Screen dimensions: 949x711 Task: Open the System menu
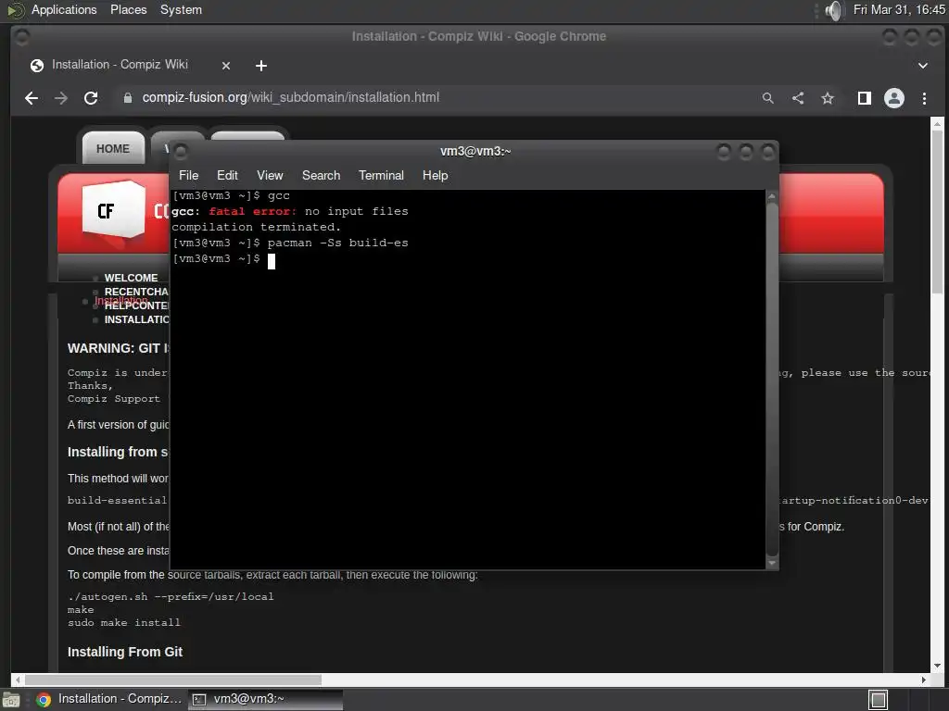coord(181,10)
